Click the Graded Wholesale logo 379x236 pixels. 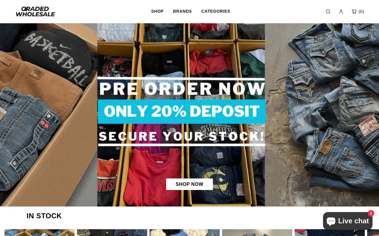pyautogui.click(x=36, y=12)
